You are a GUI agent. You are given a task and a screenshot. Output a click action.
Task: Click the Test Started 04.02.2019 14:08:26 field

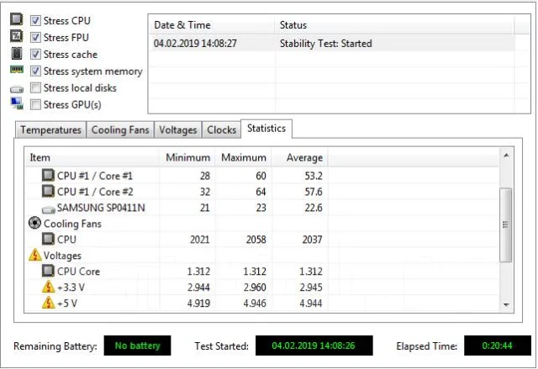point(314,345)
